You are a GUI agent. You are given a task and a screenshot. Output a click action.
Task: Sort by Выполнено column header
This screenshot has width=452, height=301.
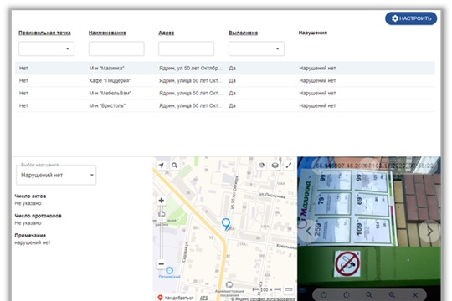pyautogui.click(x=243, y=33)
